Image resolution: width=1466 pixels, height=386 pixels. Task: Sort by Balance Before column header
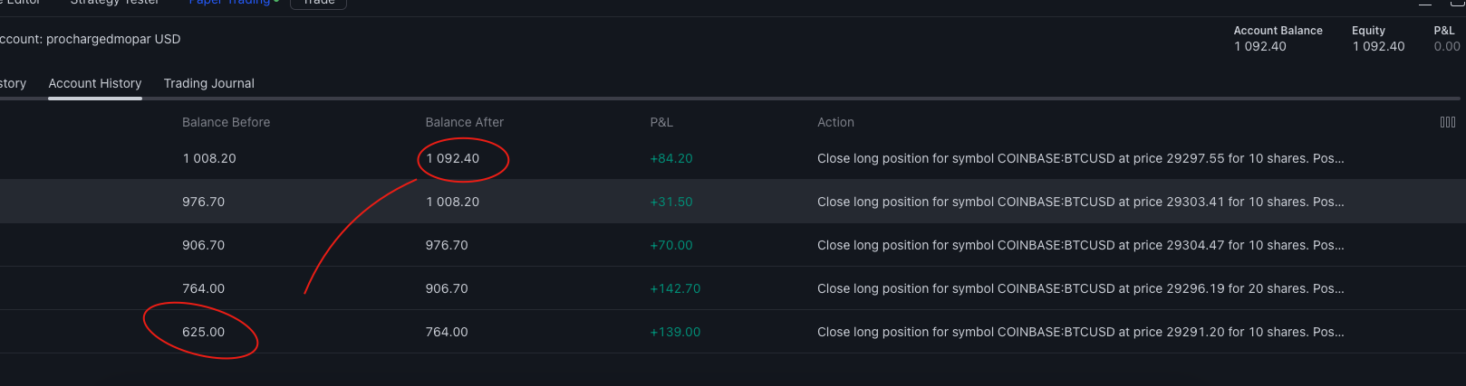click(x=226, y=122)
